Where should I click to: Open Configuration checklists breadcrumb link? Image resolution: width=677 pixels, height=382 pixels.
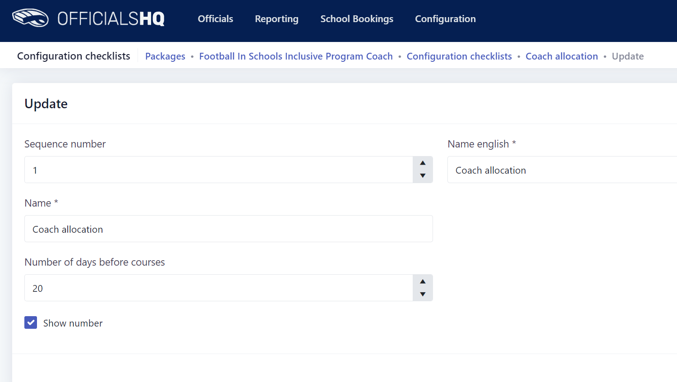pyautogui.click(x=459, y=56)
